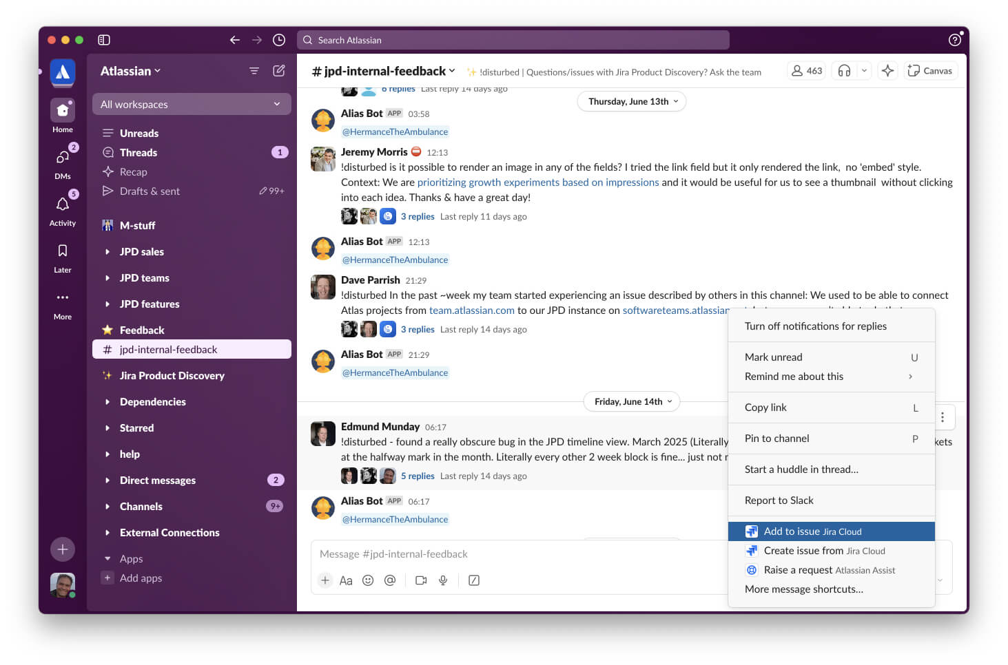
Task: Open the emoji picker in the composer
Action: (368, 580)
